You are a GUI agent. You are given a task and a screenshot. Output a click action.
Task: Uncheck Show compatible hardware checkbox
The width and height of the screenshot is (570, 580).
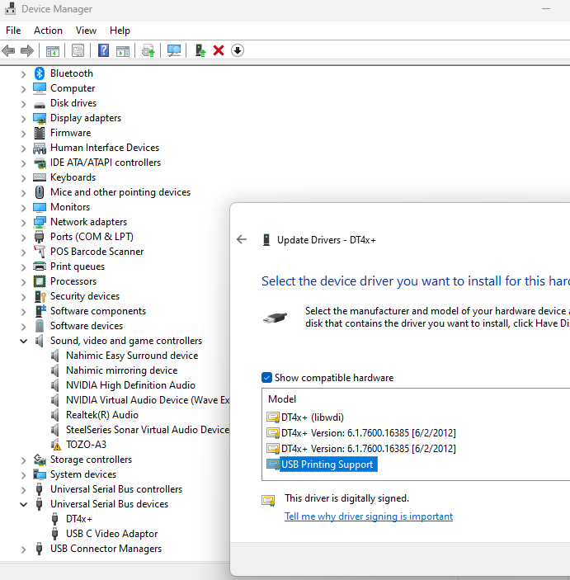coord(266,378)
